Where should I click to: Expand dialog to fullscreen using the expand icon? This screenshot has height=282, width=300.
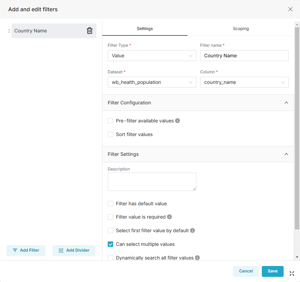(292, 273)
